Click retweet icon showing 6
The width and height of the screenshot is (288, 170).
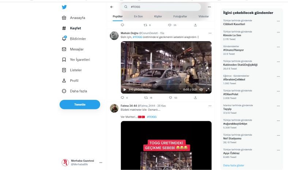pos(145,25)
